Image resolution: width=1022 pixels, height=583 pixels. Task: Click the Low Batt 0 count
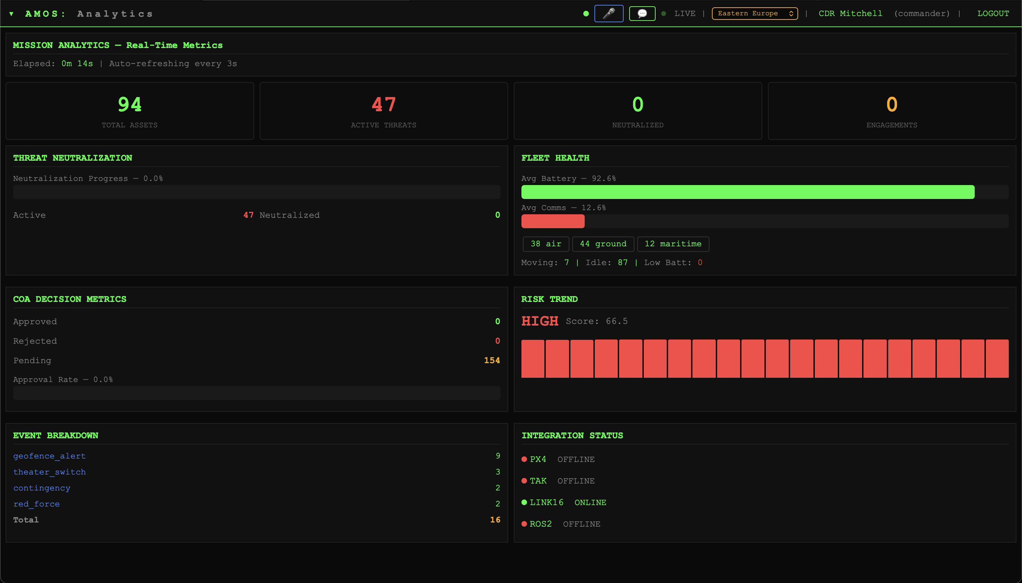[x=700, y=263]
